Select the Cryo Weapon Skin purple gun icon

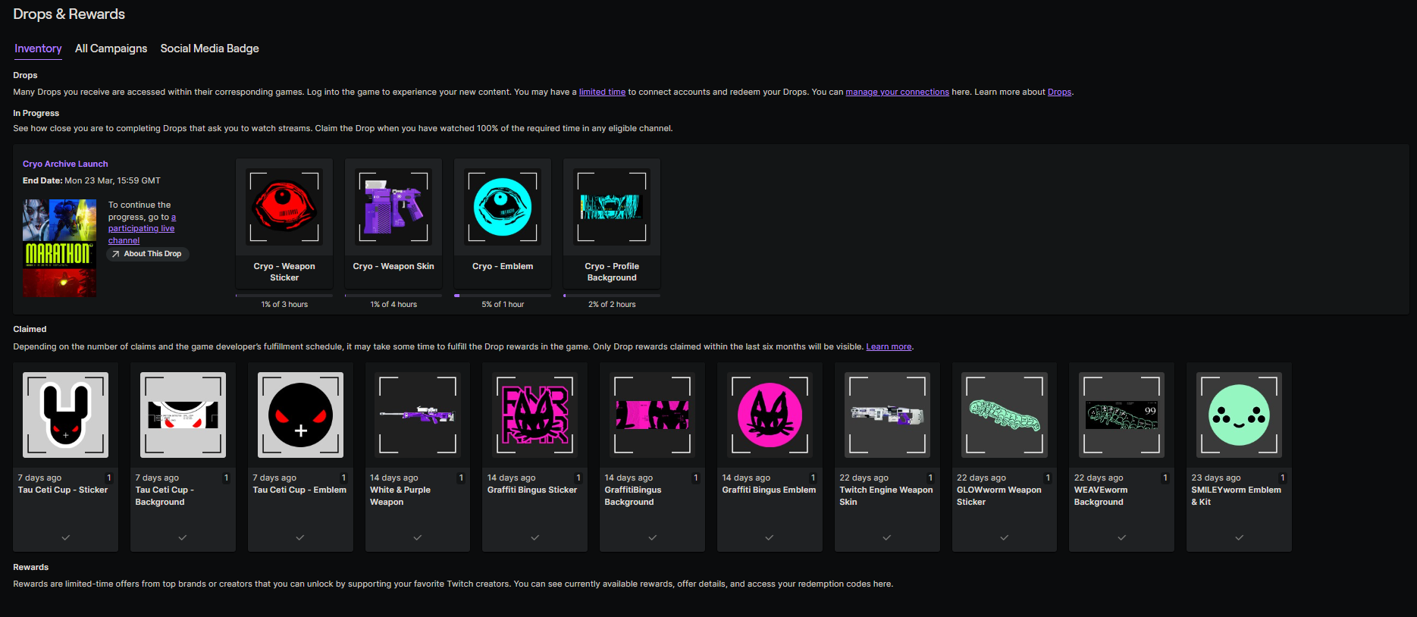click(x=393, y=207)
